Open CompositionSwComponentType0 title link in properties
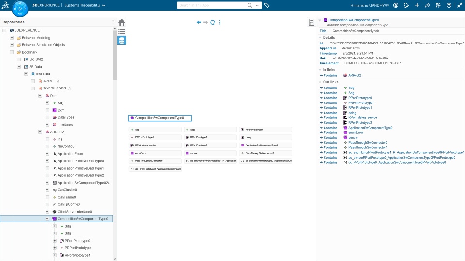Screen dimensions: 465x261 coord(354,20)
